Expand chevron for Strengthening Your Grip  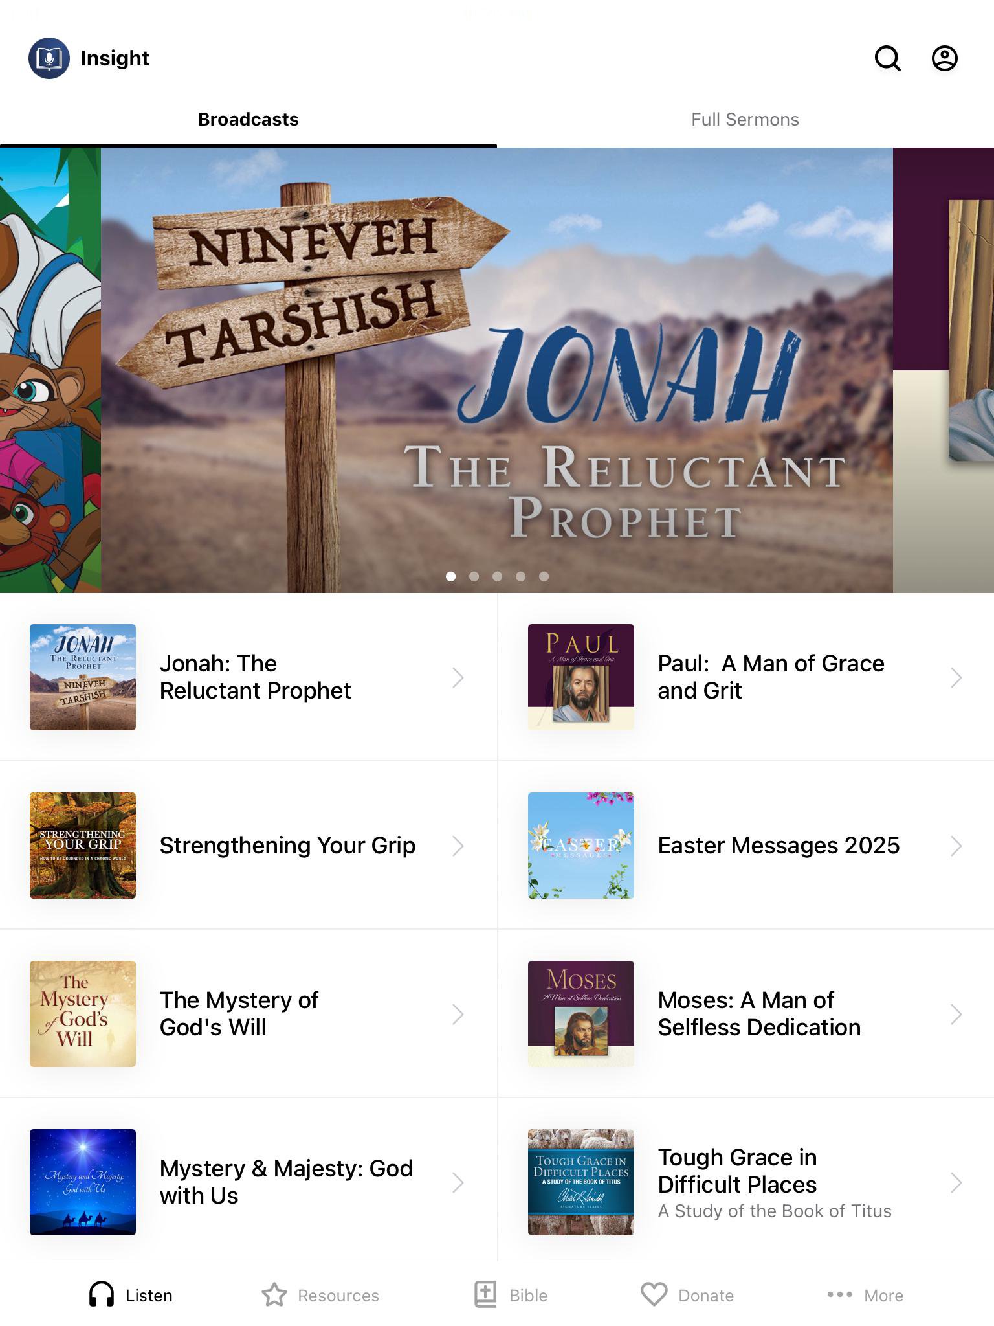(458, 846)
